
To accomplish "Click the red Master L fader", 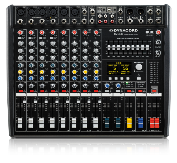I will (x=152, y=123).
